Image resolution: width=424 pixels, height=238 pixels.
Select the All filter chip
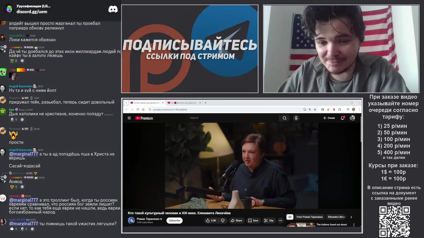tap(290, 217)
